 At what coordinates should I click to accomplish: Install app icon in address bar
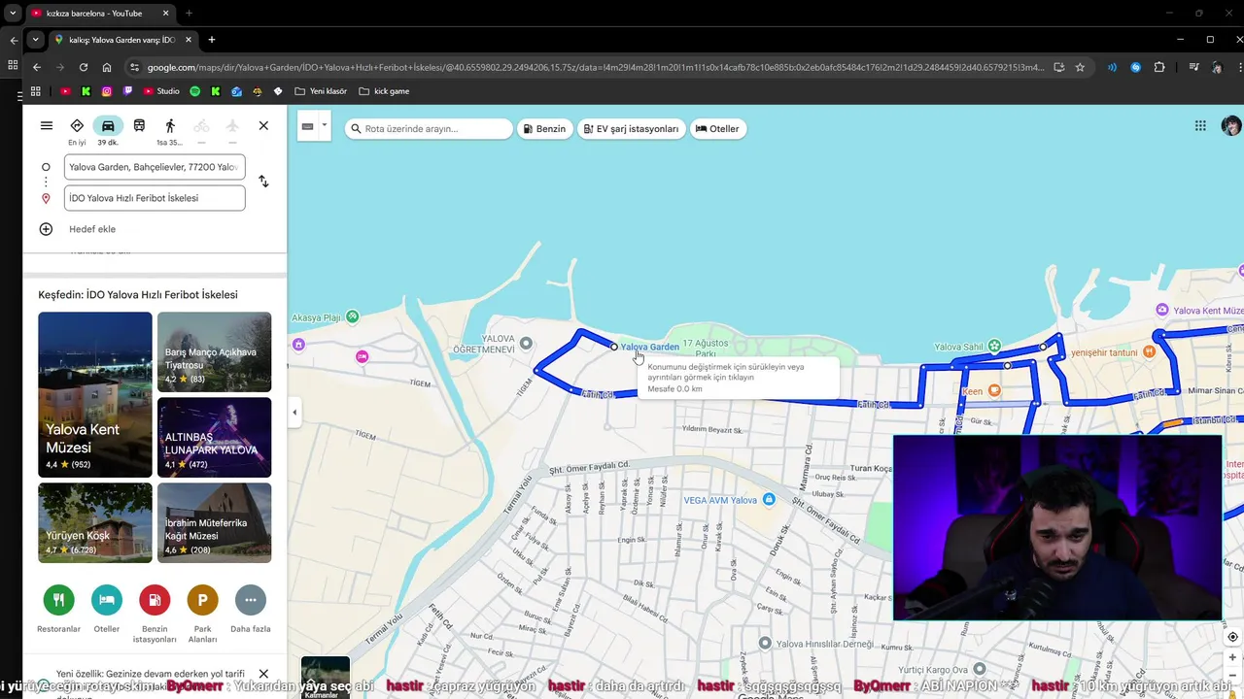coord(1058,67)
